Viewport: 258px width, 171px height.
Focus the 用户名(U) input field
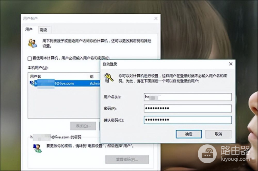click(188, 97)
